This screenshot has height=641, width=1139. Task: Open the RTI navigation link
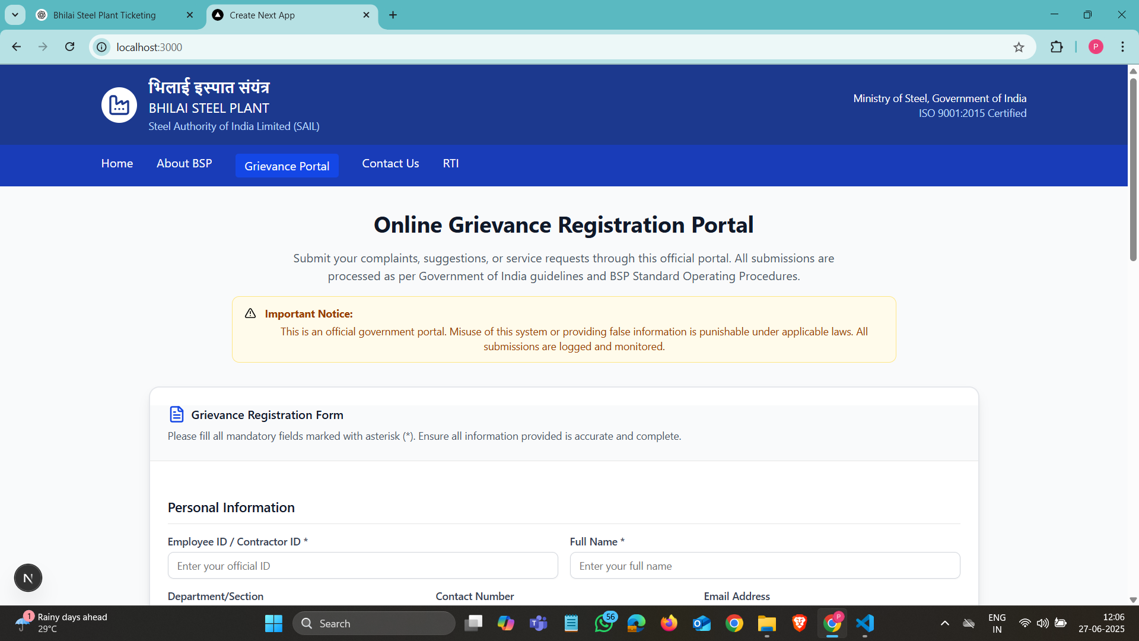451,163
